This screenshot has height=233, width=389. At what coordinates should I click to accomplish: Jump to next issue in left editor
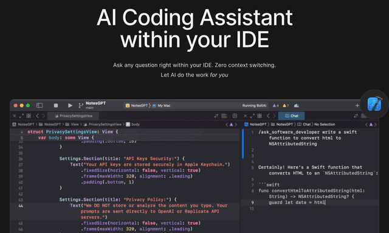[236, 125]
